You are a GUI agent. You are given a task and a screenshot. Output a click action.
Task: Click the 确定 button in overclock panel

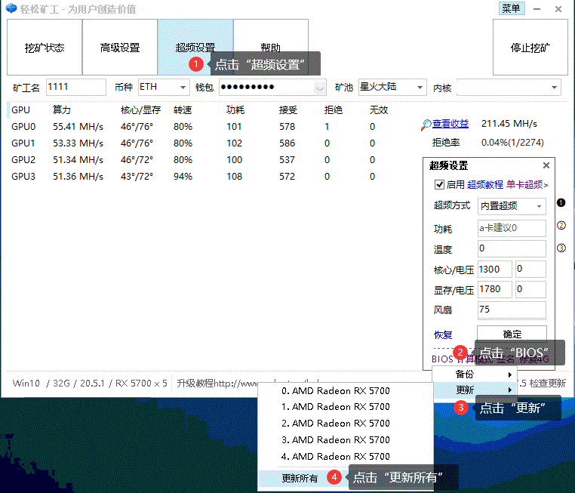point(512,334)
